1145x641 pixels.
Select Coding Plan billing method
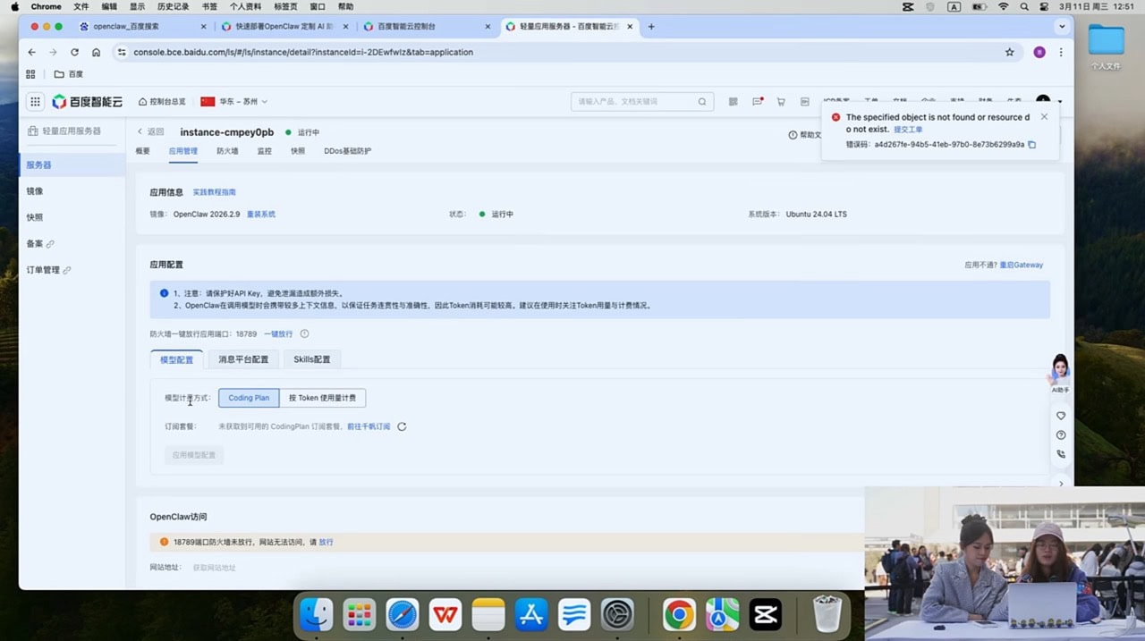click(x=249, y=398)
